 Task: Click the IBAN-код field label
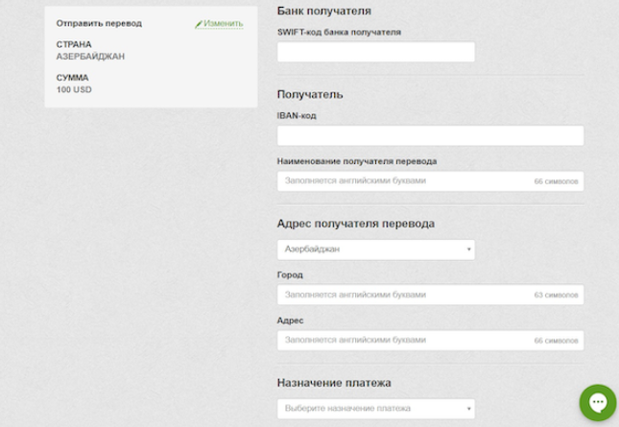click(297, 115)
